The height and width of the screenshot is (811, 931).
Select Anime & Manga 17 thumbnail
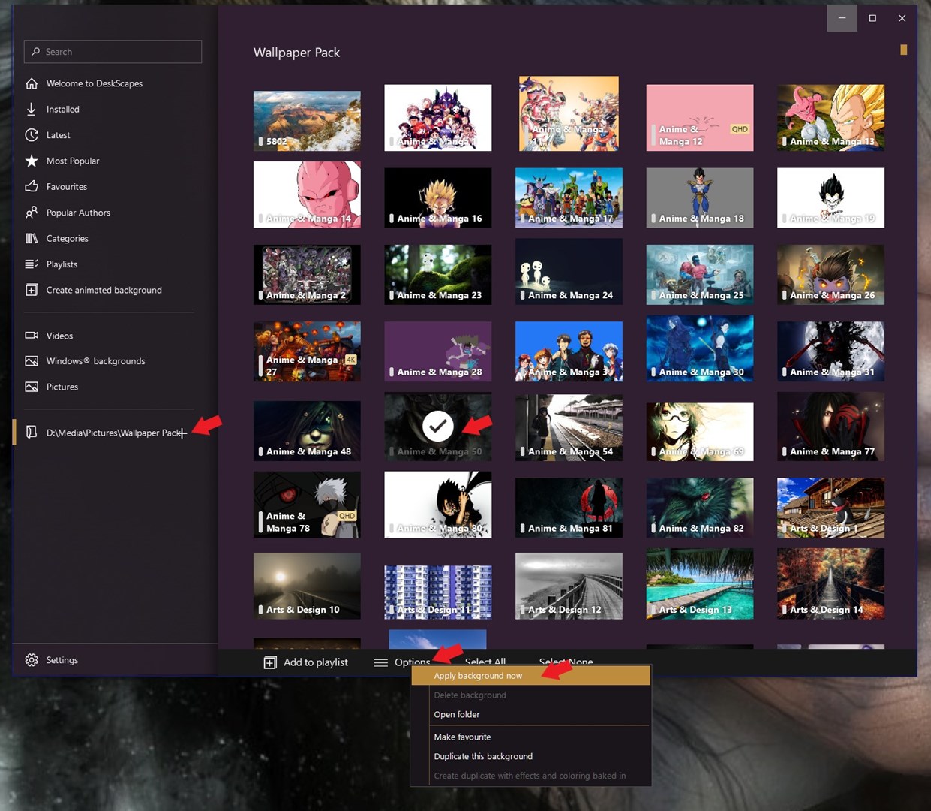[569, 197]
